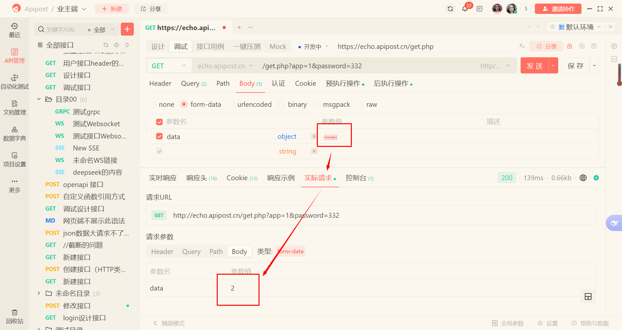The width and height of the screenshot is (622, 330).
Task: Toggle the 参数名 header select-all checkbox
Action: (x=159, y=122)
